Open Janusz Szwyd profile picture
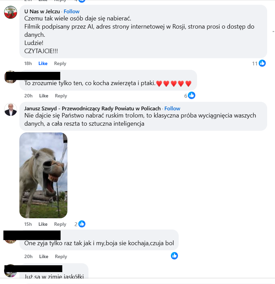The height and width of the screenshot is (284, 275). point(11,109)
